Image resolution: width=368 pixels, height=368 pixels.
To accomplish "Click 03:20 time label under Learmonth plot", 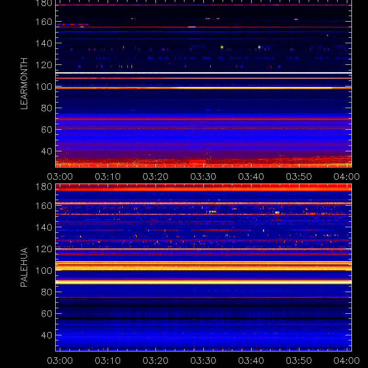I will click(x=155, y=177).
